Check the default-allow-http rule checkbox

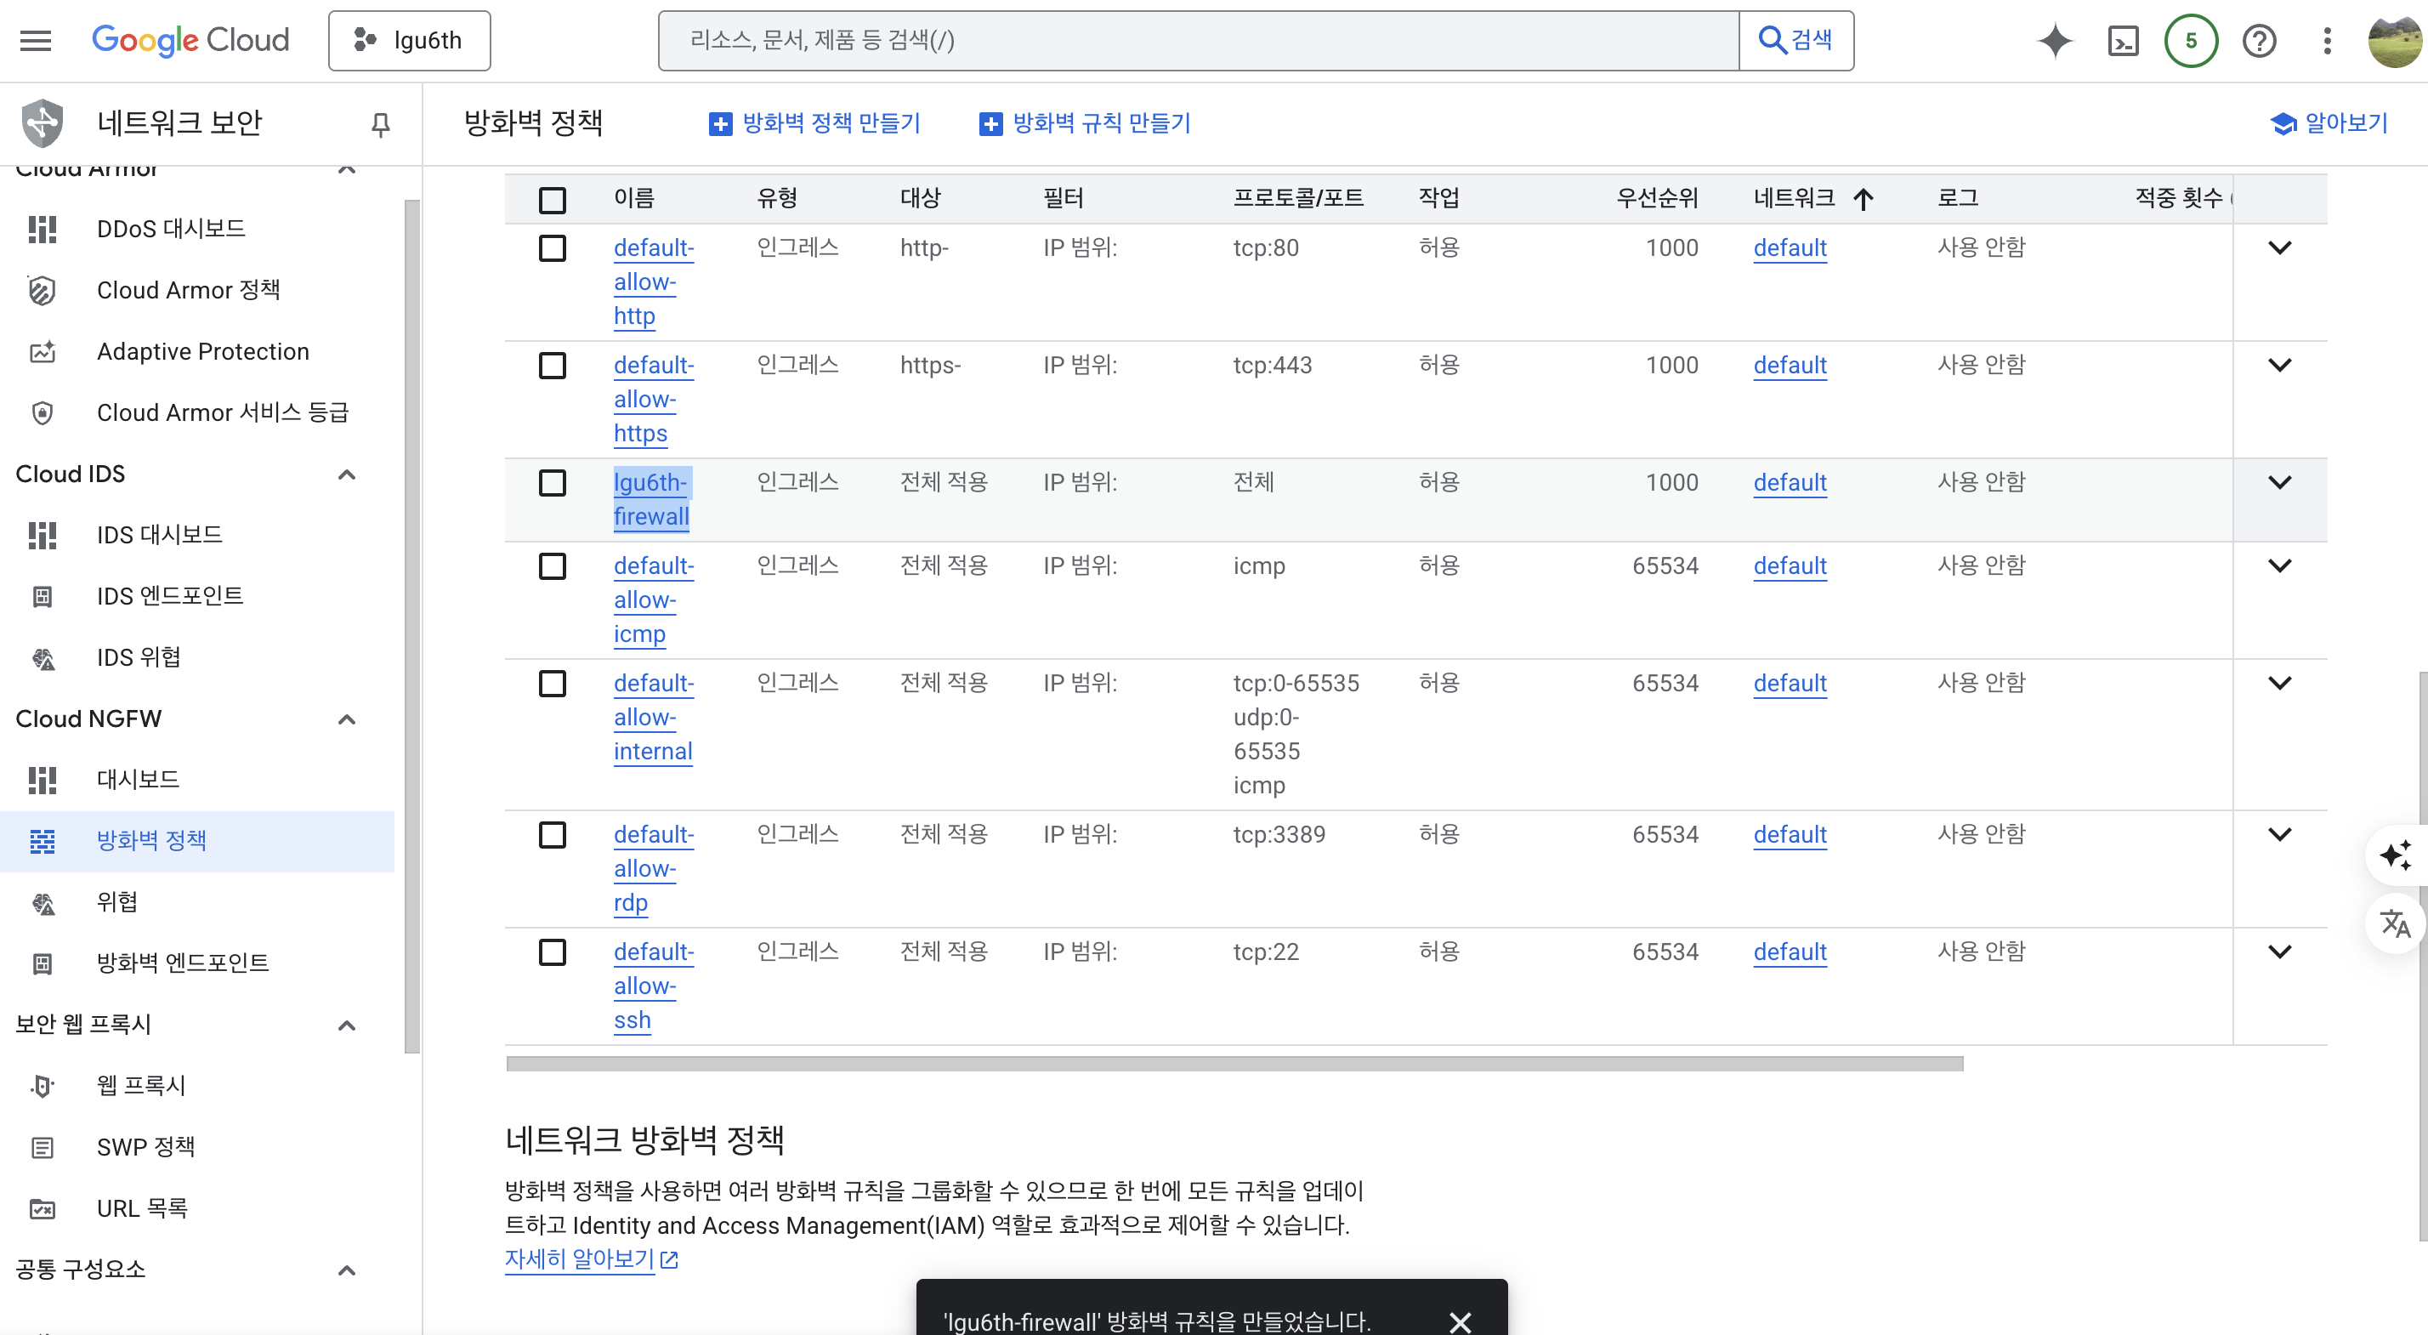(553, 248)
